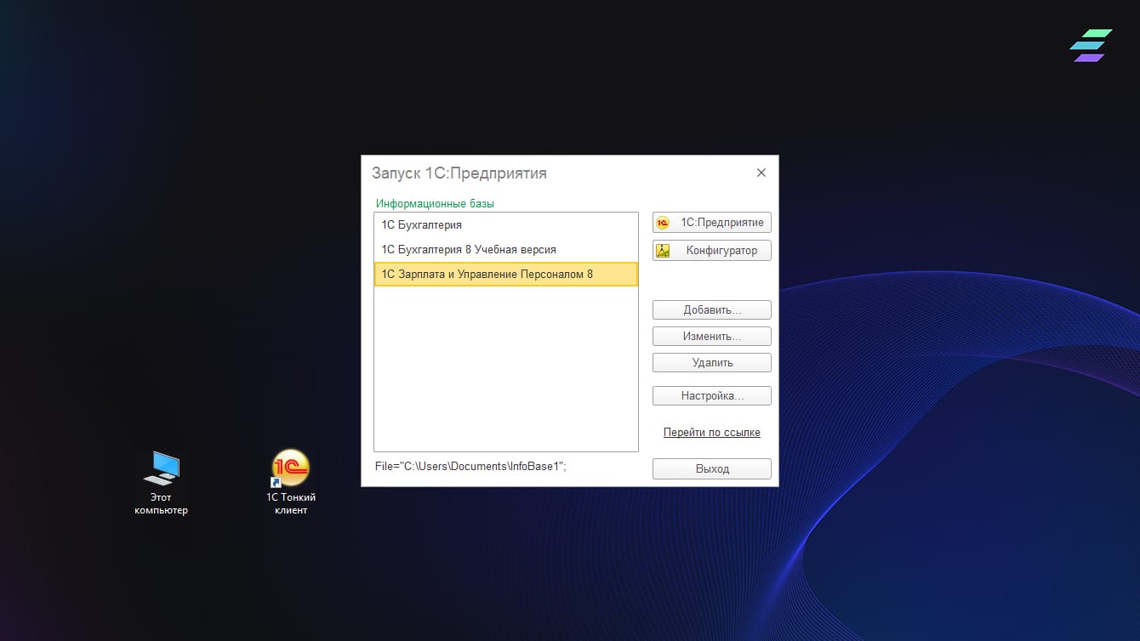Open the Настройка... launcher settings

[711, 396]
